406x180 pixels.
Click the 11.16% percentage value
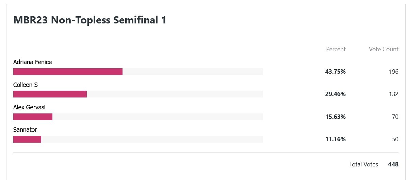point(335,139)
